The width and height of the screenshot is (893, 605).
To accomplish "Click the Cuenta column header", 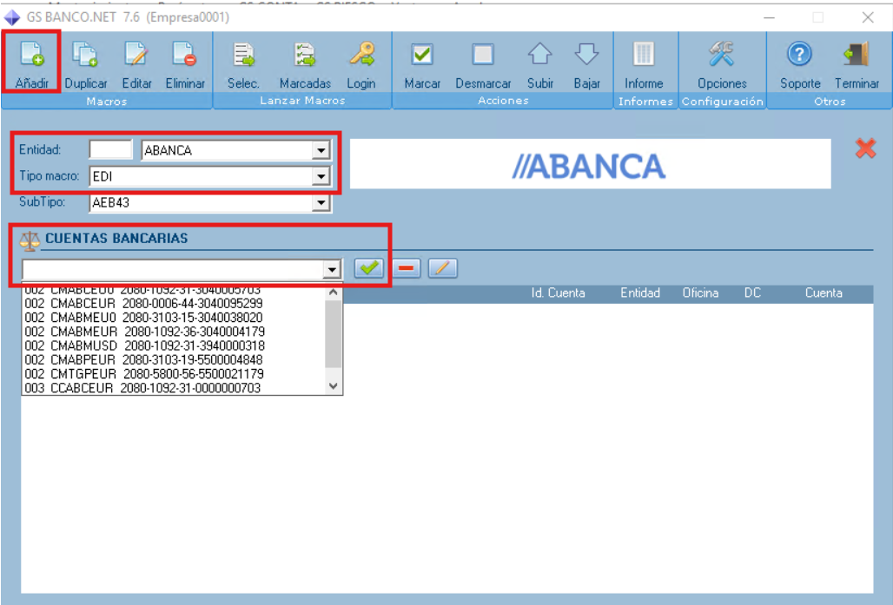I will pyautogui.click(x=824, y=293).
